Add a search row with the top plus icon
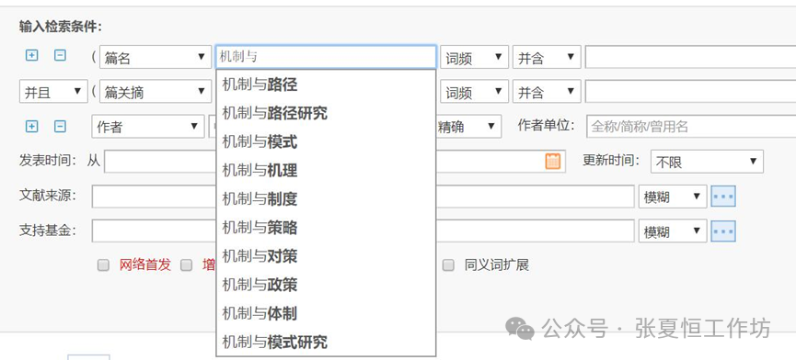Viewport: 796px width, 360px height. [x=31, y=55]
